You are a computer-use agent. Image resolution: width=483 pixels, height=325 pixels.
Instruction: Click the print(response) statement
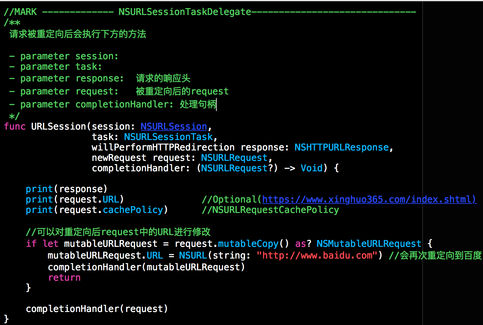pos(67,189)
